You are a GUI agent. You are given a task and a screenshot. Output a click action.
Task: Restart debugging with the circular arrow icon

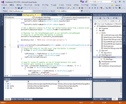[x=82, y=8]
